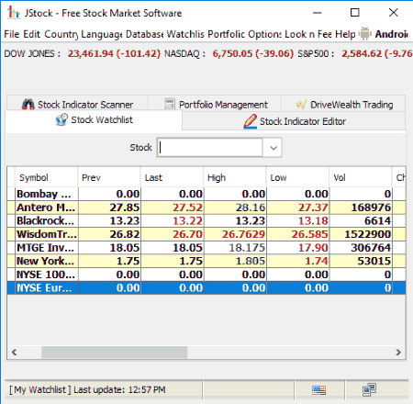Image resolution: width=413 pixels, height=404 pixels.
Task: Sort by the Symbol column header
Action: (x=46, y=177)
